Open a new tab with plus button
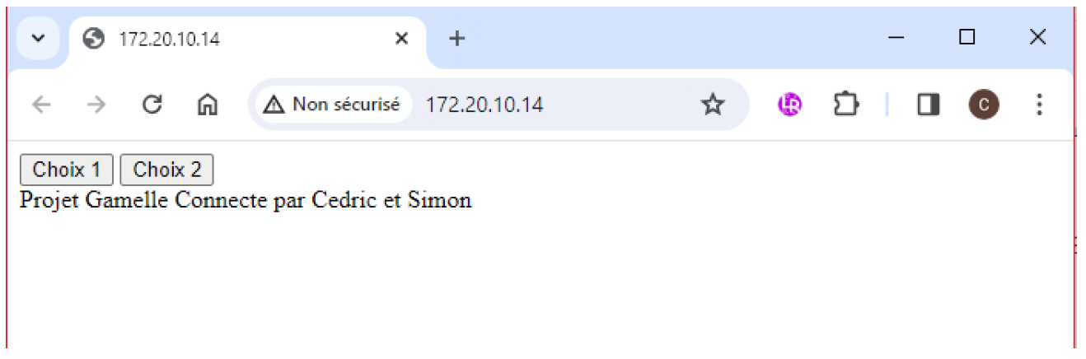The width and height of the screenshot is (1086, 359). 456,39
